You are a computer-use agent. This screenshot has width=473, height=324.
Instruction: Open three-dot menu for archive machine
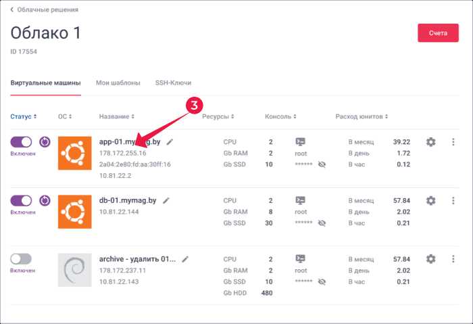click(453, 259)
